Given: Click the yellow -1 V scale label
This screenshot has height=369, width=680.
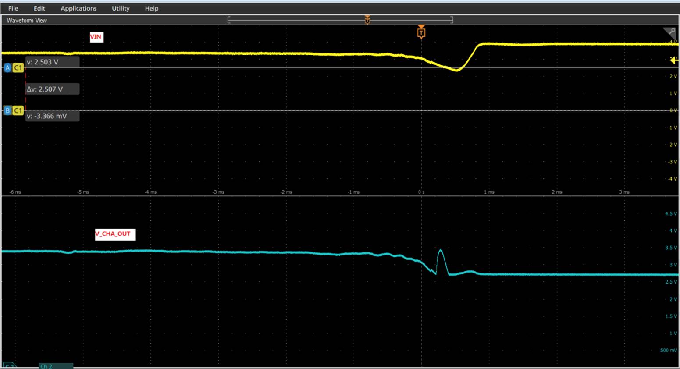Looking at the screenshot, I should (673, 128).
